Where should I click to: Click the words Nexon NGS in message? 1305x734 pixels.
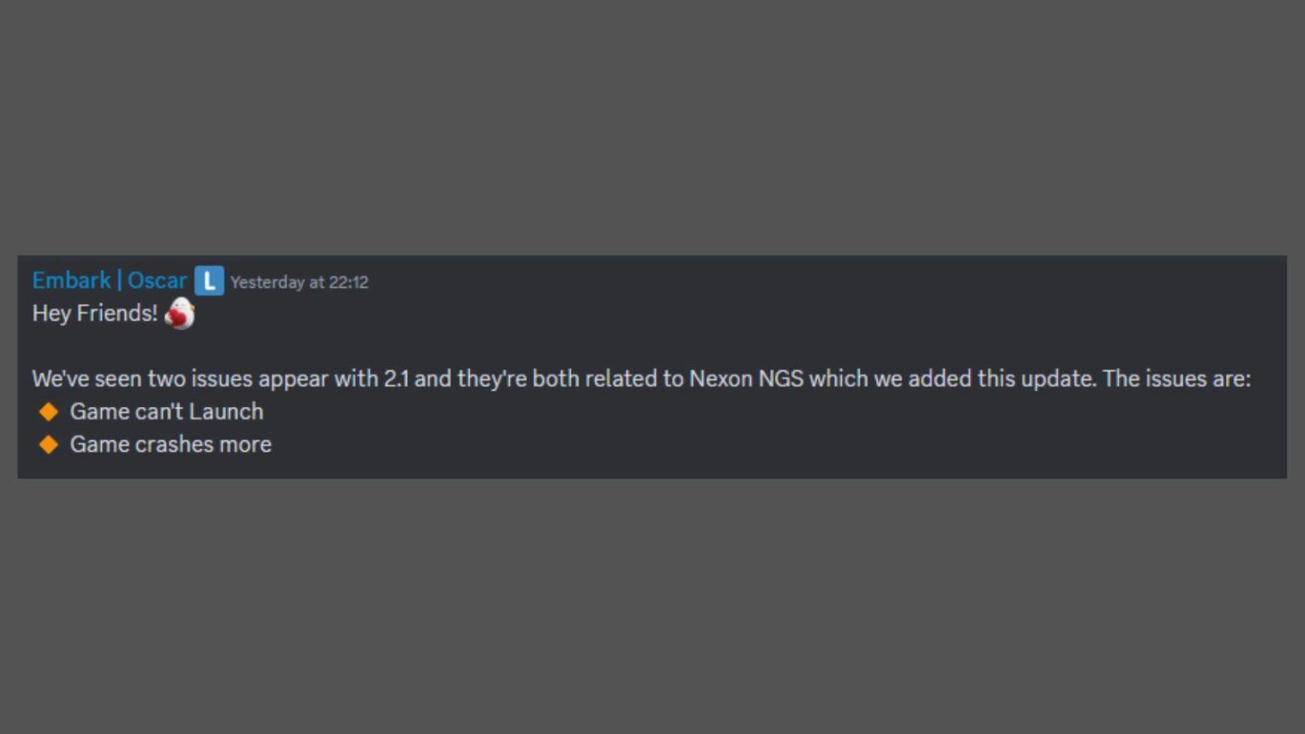[x=746, y=379]
